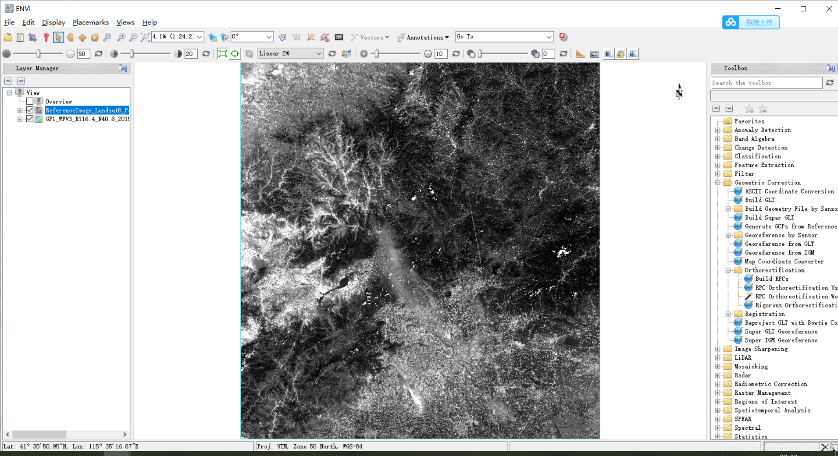Activate the Rotate View tool

tap(95, 37)
